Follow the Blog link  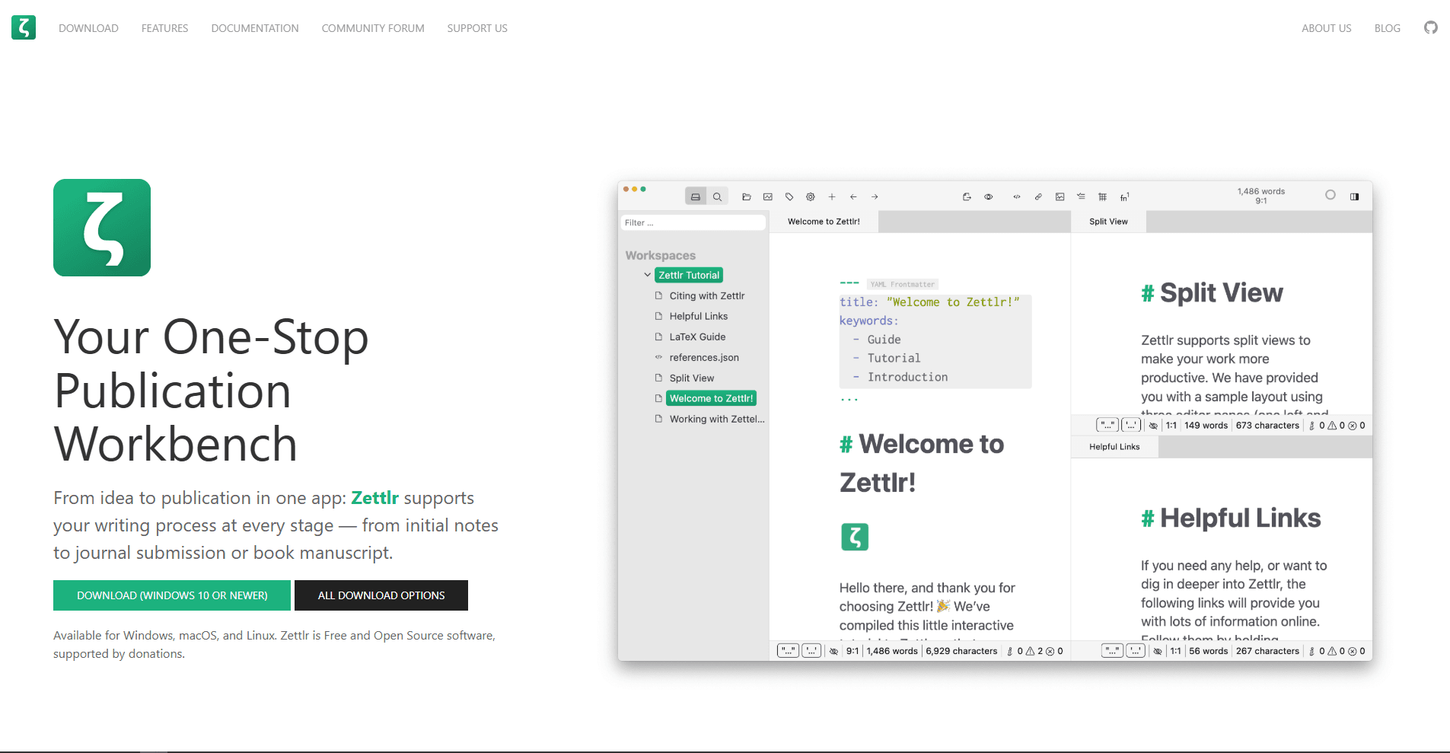click(x=1388, y=28)
